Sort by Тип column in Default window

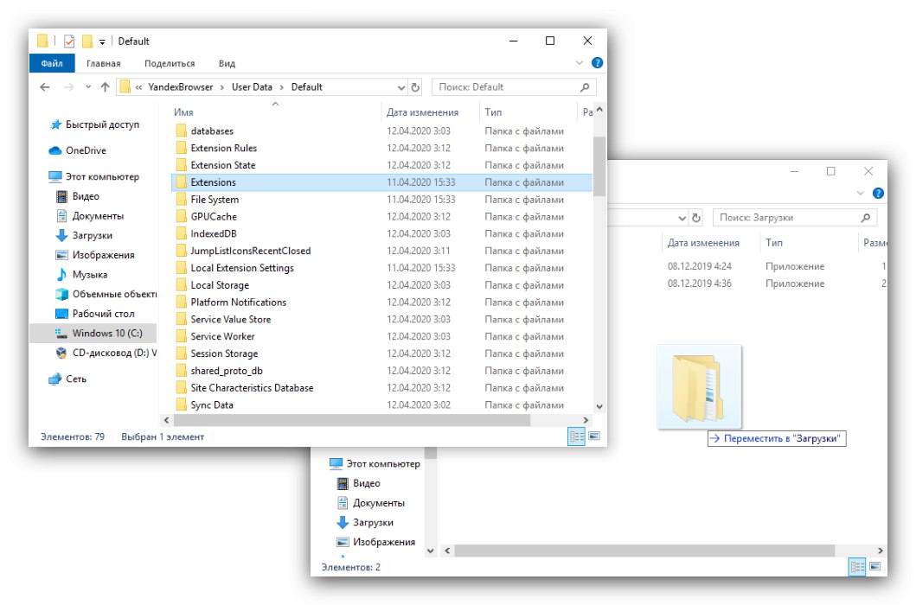[493, 112]
